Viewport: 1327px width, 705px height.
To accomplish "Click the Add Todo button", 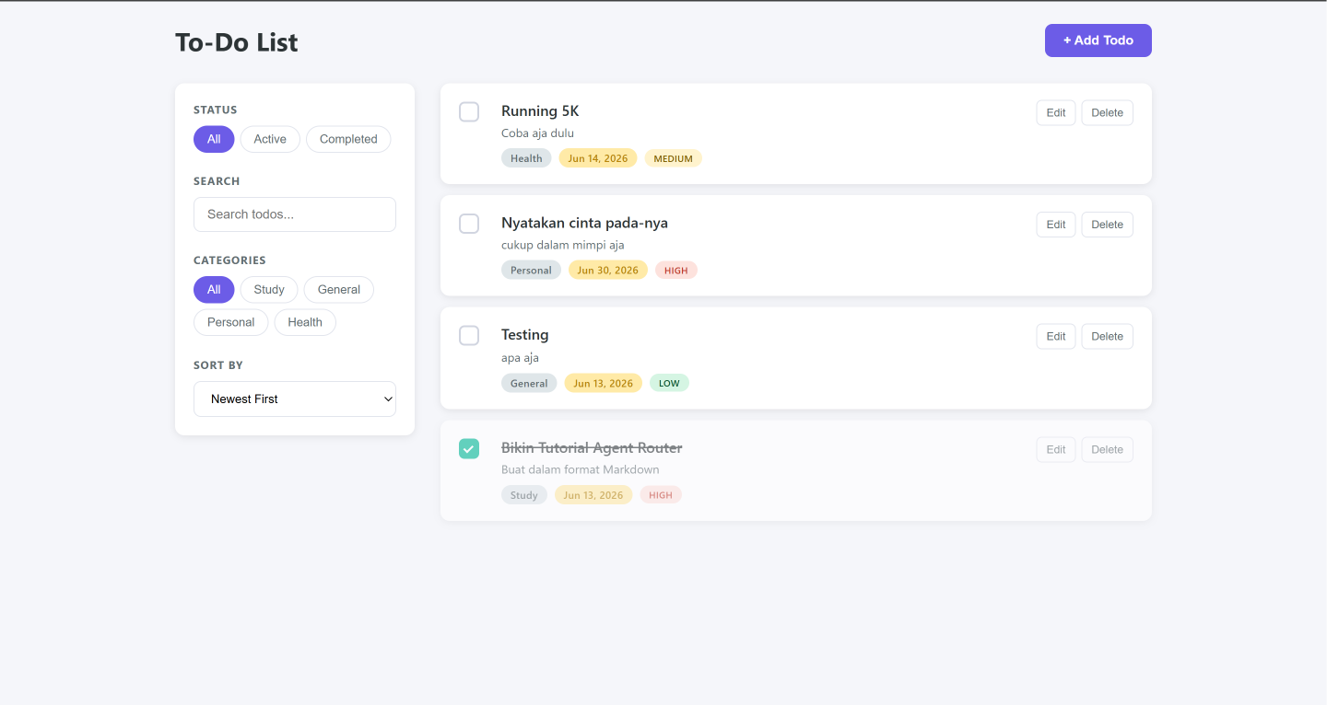I will tap(1098, 40).
